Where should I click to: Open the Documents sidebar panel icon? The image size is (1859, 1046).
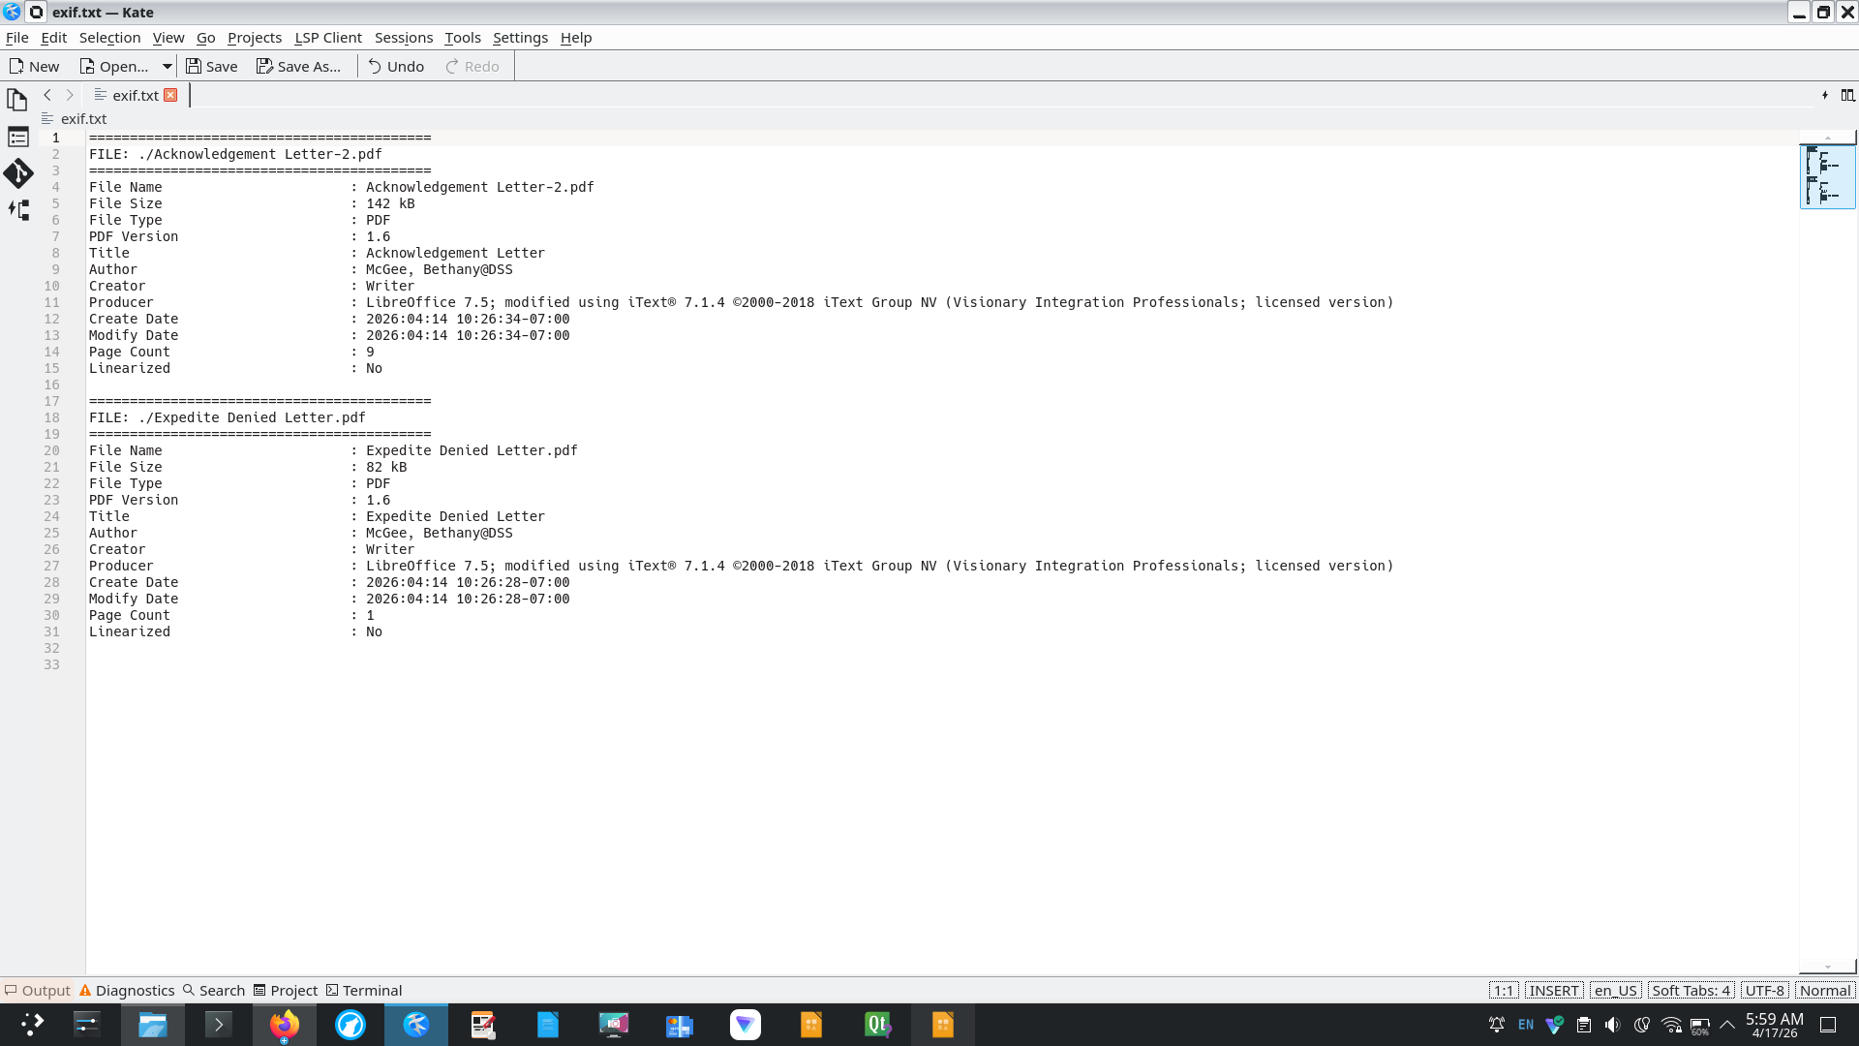pyautogui.click(x=16, y=100)
